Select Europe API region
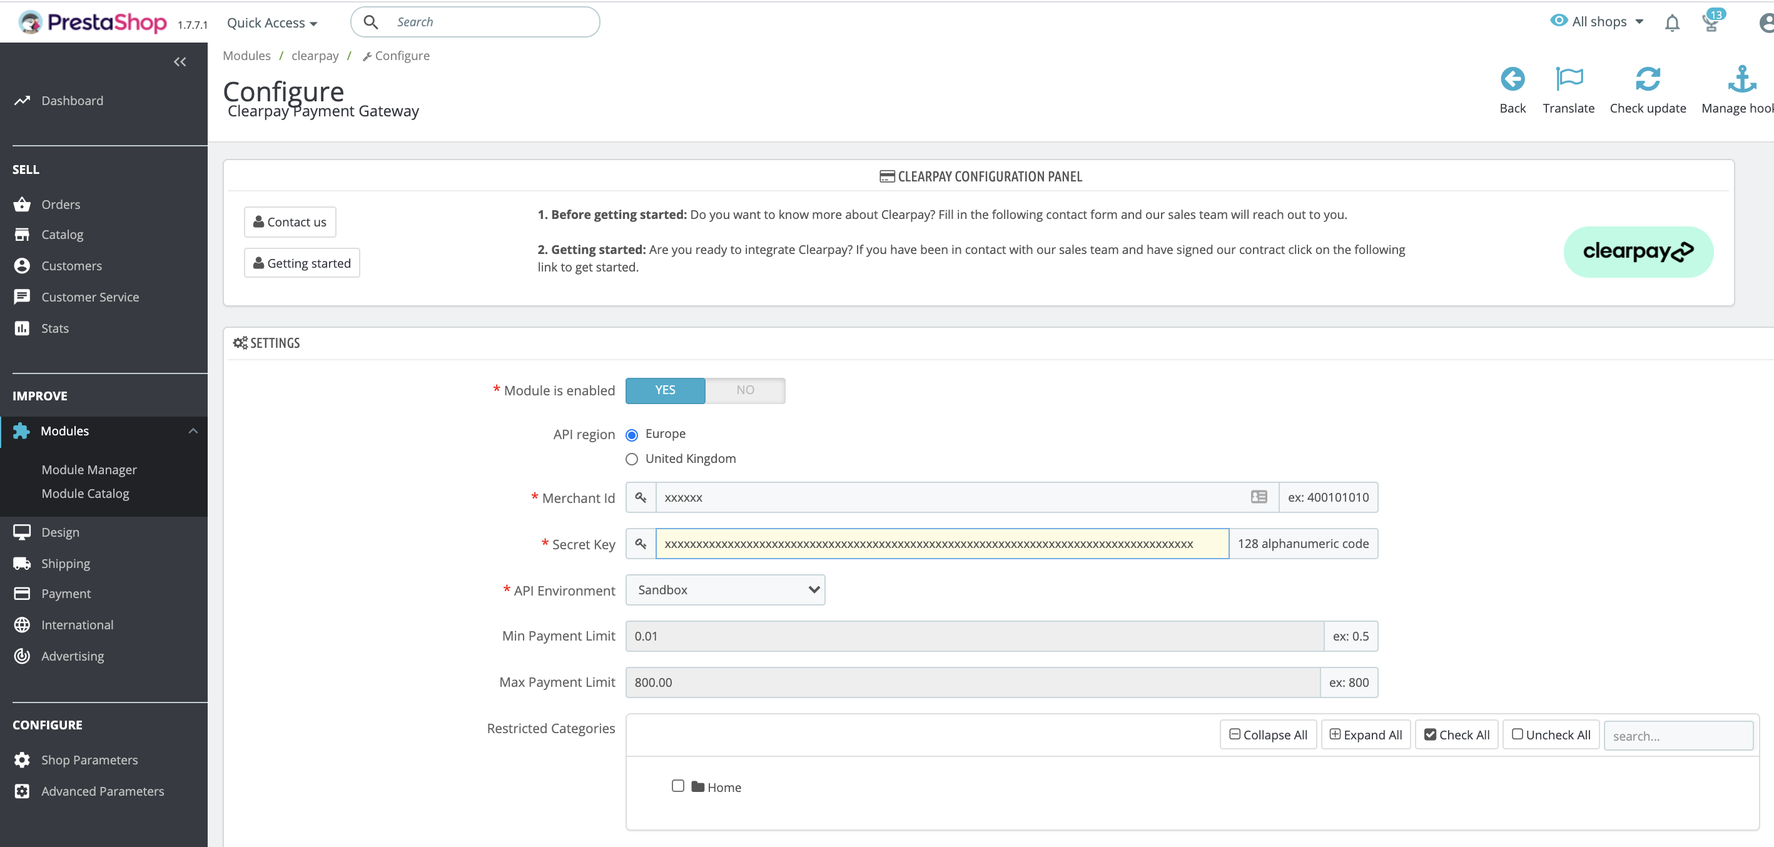This screenshot has height=847, width=1774. click(632, 435)
